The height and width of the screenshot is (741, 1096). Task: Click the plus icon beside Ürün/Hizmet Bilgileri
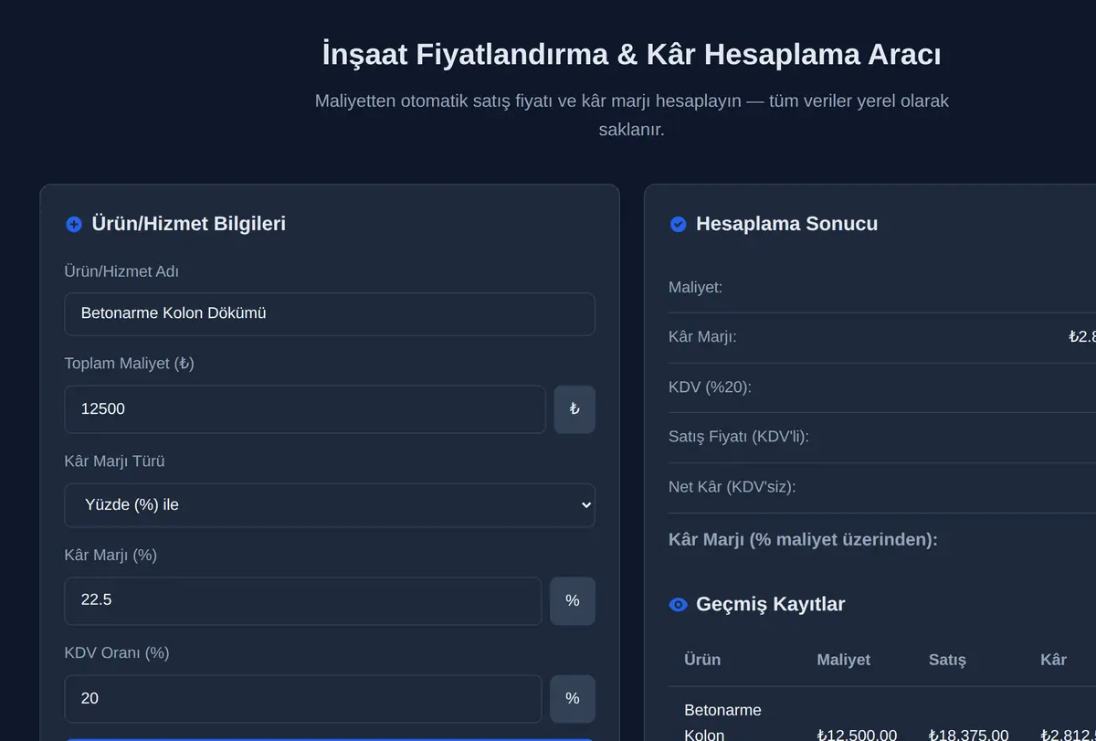74,224
